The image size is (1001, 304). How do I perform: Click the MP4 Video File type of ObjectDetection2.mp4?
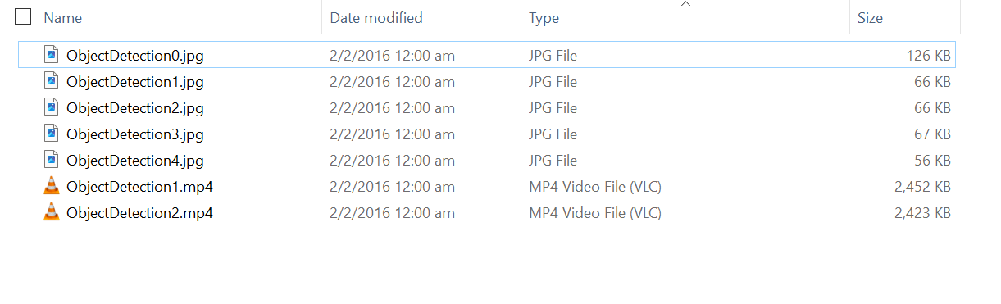coord(595,213)
